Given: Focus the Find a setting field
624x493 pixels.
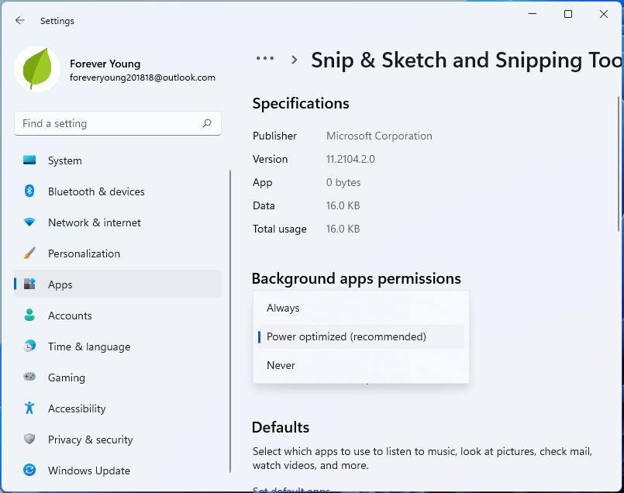Looking at the screenshot, I should coord(118,123).
